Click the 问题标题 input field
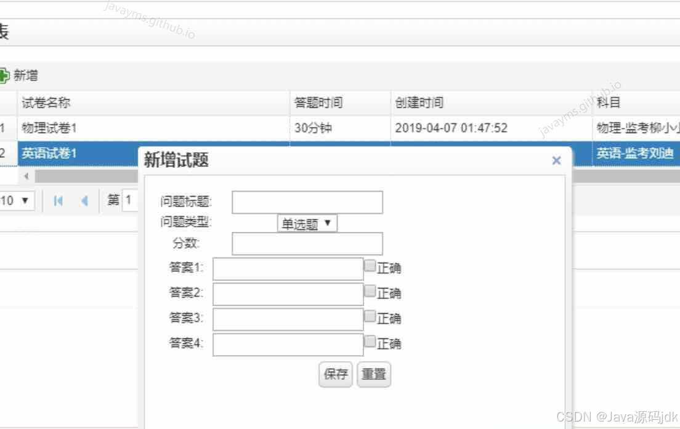680x429 pixels. (306, 202)
